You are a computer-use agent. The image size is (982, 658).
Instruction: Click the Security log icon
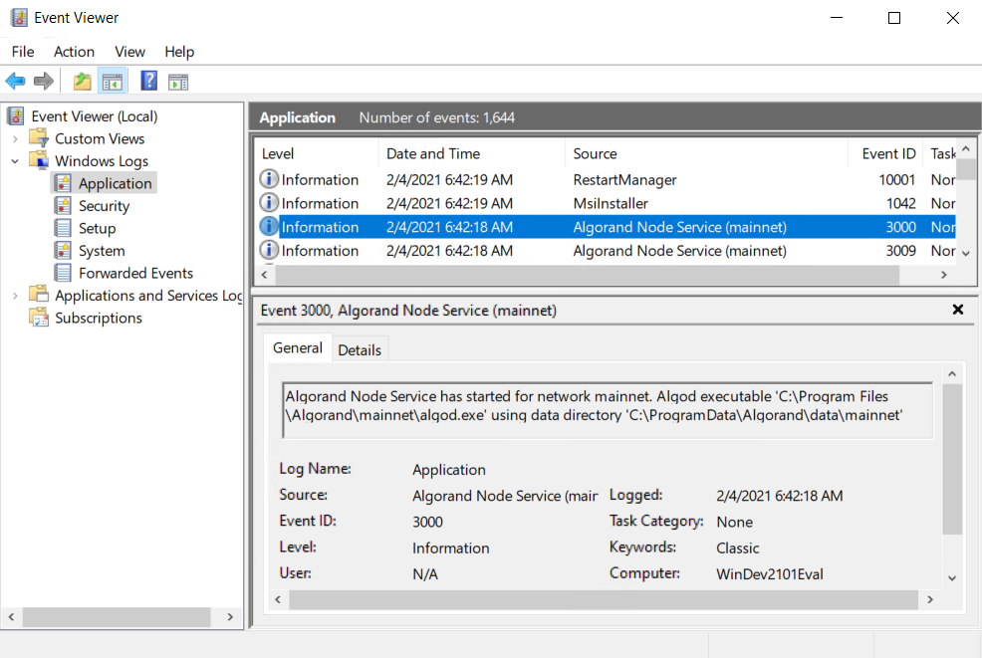click(x=63, y=205)
